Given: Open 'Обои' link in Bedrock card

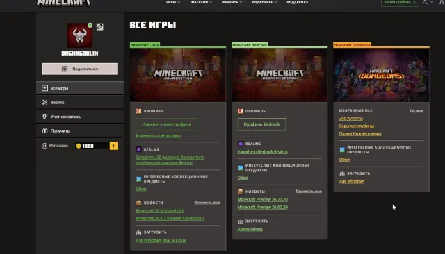Looking at the screenshot, I should tap(243, 178).
